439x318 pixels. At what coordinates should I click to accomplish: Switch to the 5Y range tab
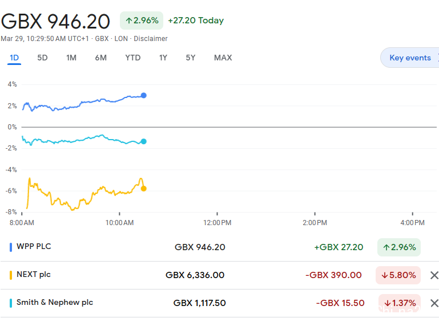[x=191, y=58]
